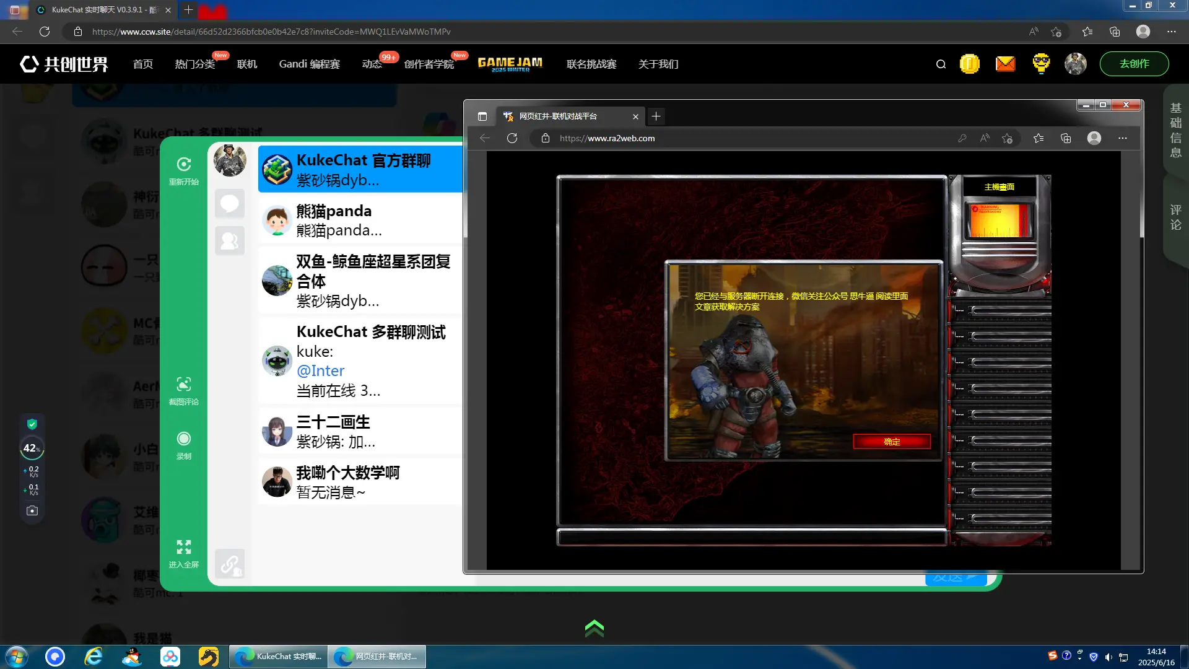Open 我嘞个大数学啊 conversation
Screen dimensions: 1189x669
point(360,482)
